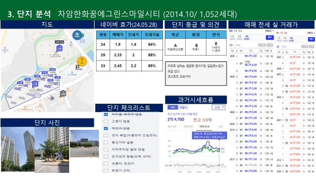Screen dimensions: 316x177
Task: Open the playground courtyard photo
Action: 52,150
